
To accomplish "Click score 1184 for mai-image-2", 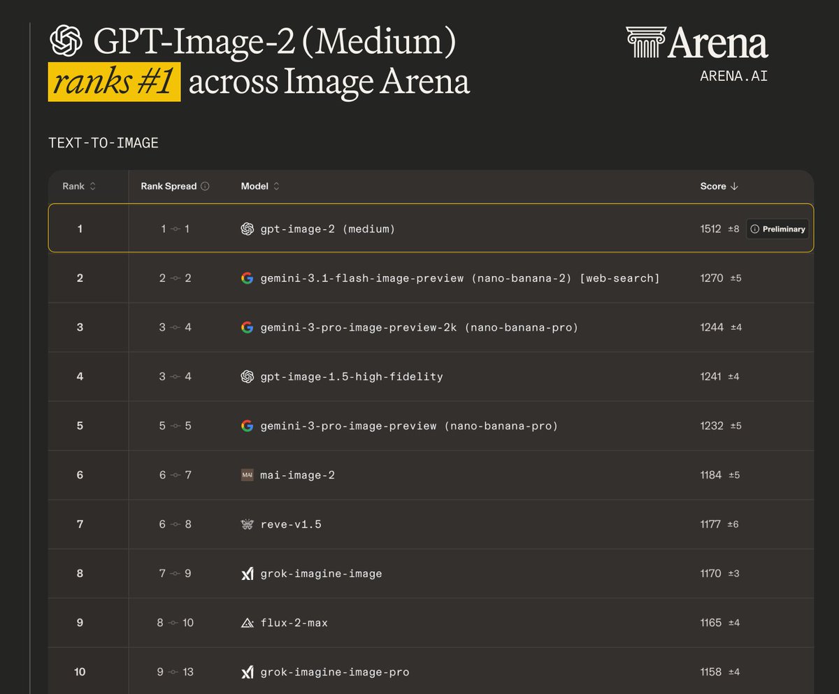I will click(711, 475).
